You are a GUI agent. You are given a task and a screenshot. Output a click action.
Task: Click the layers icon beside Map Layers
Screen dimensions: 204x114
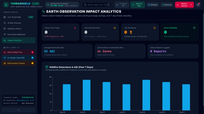[4, 48]
